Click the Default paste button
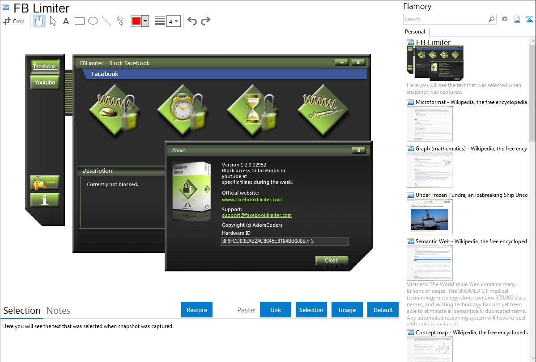The image size is (536, 362). click(x=383, y=310)
